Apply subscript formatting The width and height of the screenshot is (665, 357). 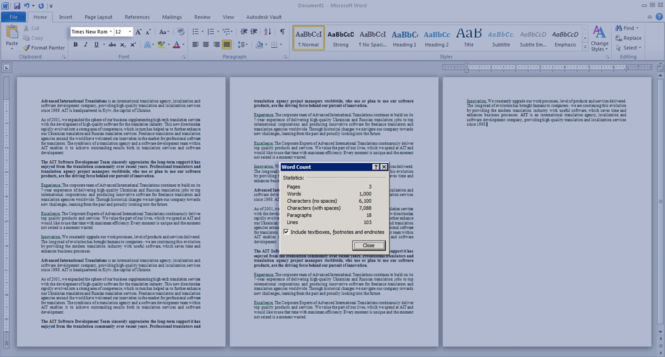tap(122, 45)
